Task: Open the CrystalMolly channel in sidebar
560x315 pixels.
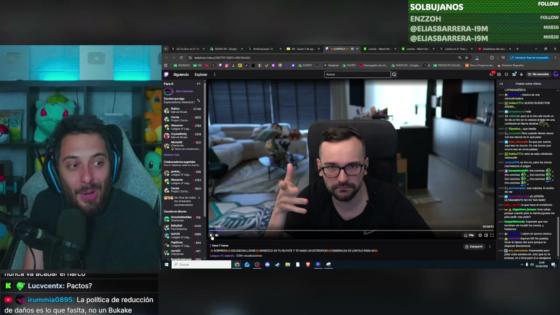Action: tap(182, 136)
